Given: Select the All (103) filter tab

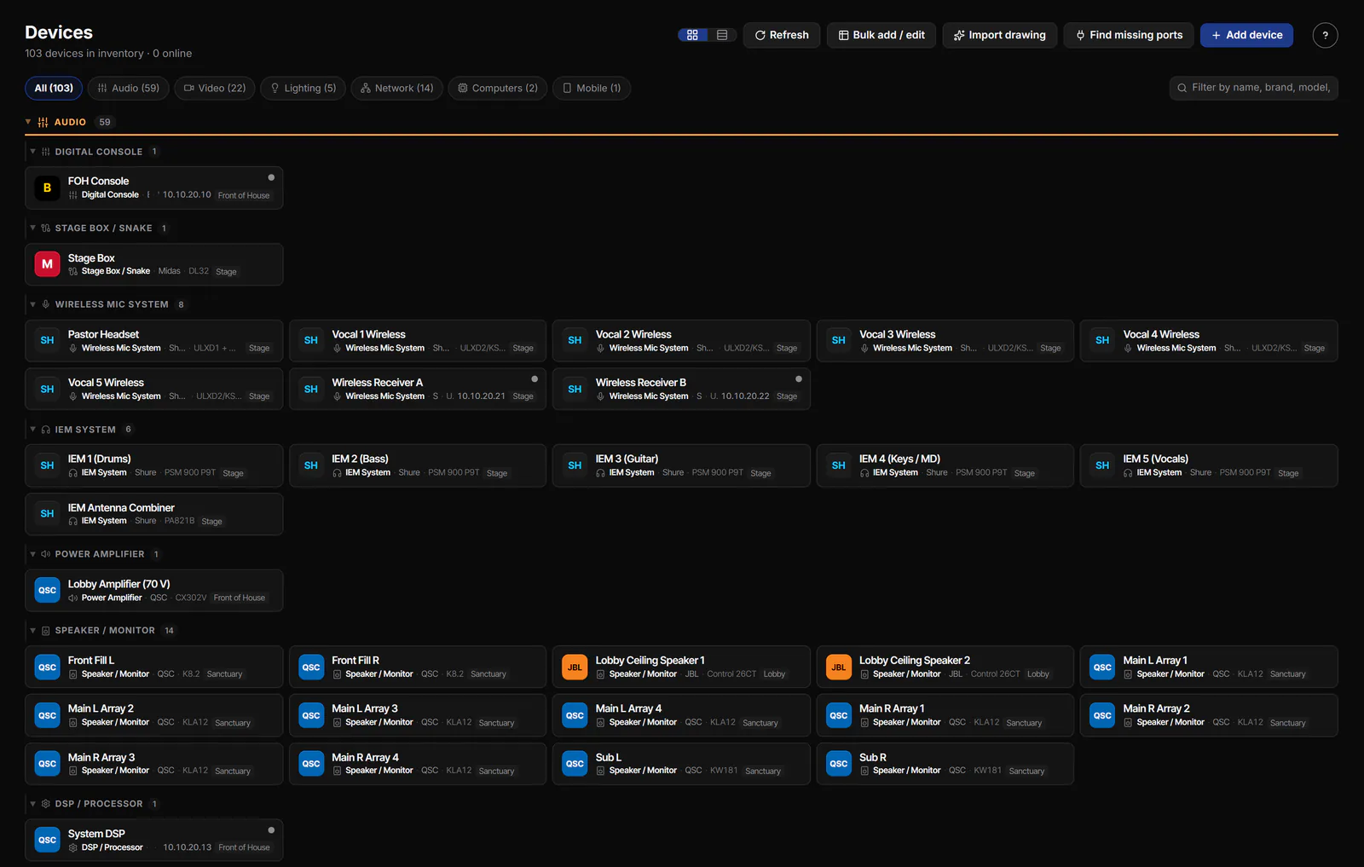Looking at the screenshot, I should tap(54, 88).
